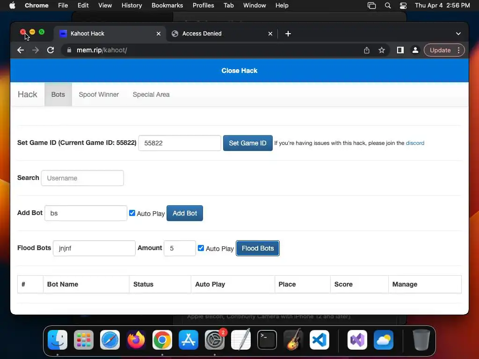Viewport: 479px width, 359px height.
Task: Click the address bar URL
Action: (102, 50)
